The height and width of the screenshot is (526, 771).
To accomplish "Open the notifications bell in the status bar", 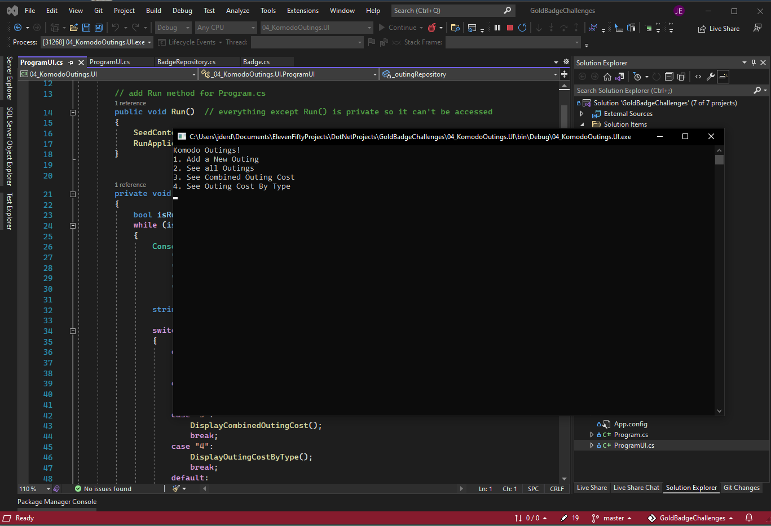I will (749, 518).
